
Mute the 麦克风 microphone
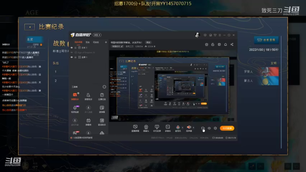pyautogui.click(x=178, y=128)
